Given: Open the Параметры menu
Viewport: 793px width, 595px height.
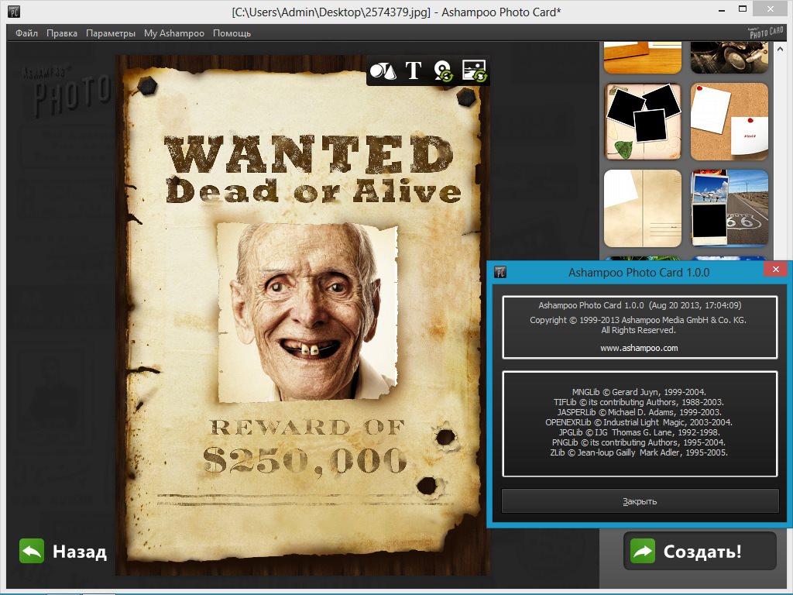Looking at the screenshot, I should tap(111, 33).
